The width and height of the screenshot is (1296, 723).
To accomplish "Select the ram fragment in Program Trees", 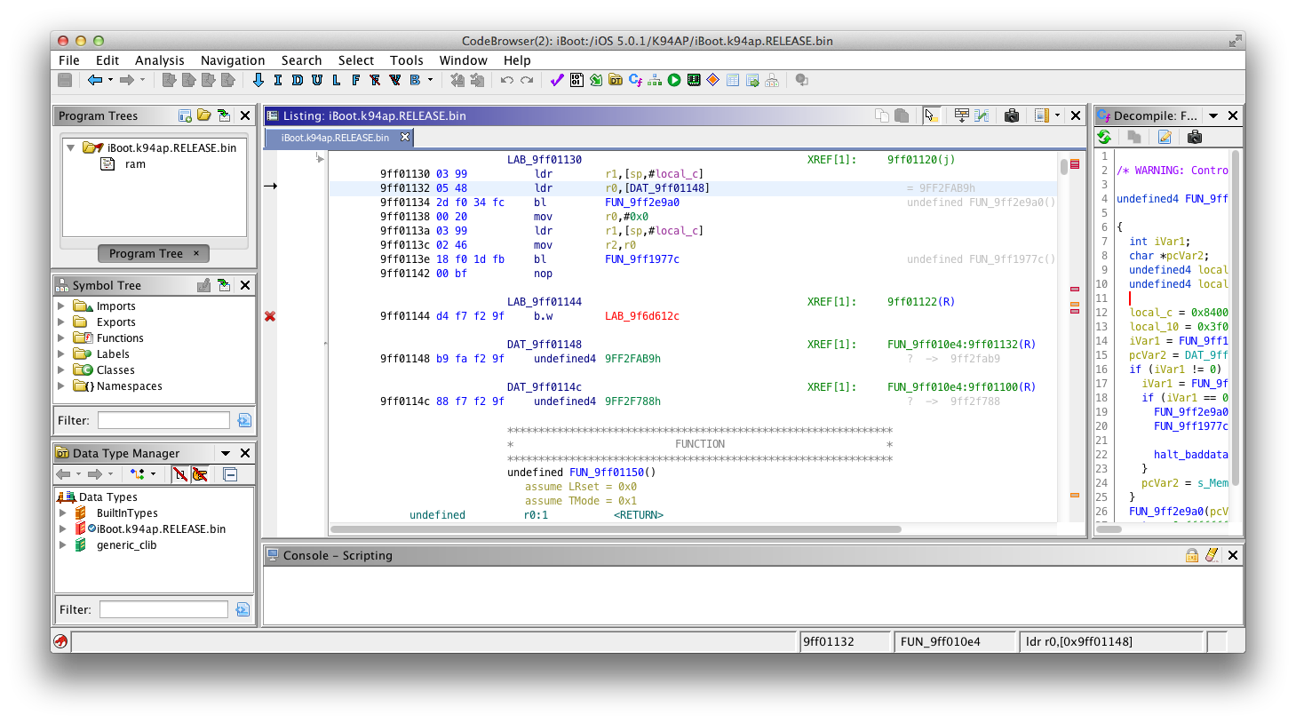I will point(135,164).
